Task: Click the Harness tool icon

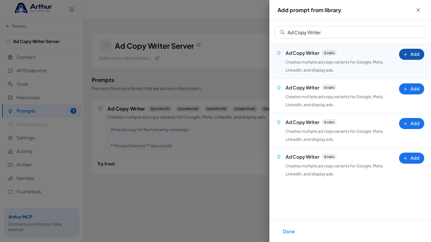Action: point(10,178)
